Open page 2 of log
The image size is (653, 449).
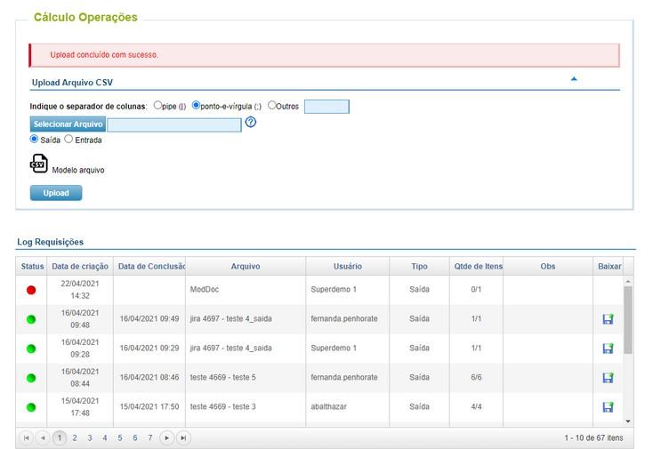click(75, 437)
